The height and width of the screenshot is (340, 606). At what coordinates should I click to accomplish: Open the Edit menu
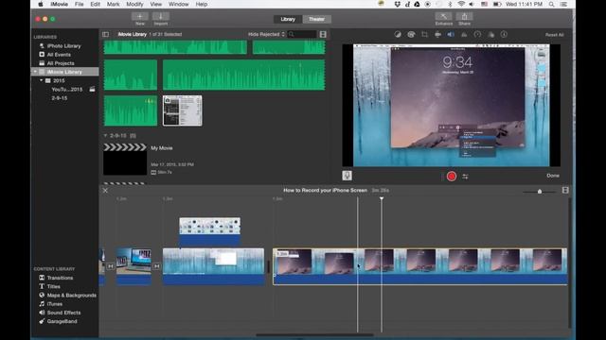pyautogui.click(x=95, y=4)
